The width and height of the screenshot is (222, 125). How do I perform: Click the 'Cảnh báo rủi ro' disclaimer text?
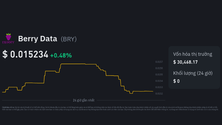(110, 108)
